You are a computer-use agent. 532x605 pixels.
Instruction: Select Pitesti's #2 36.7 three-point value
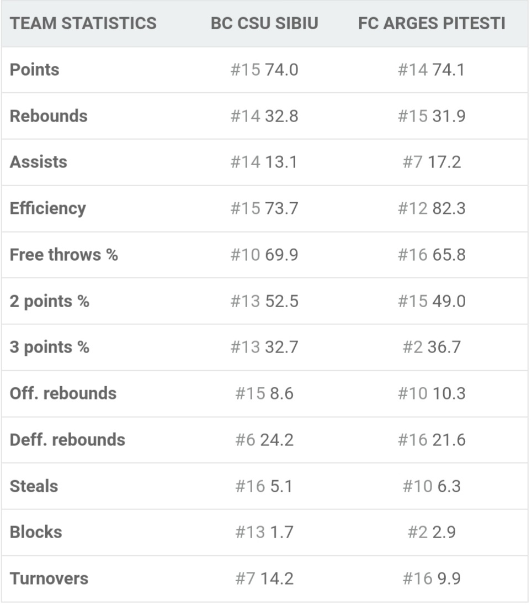coord(432,348)
